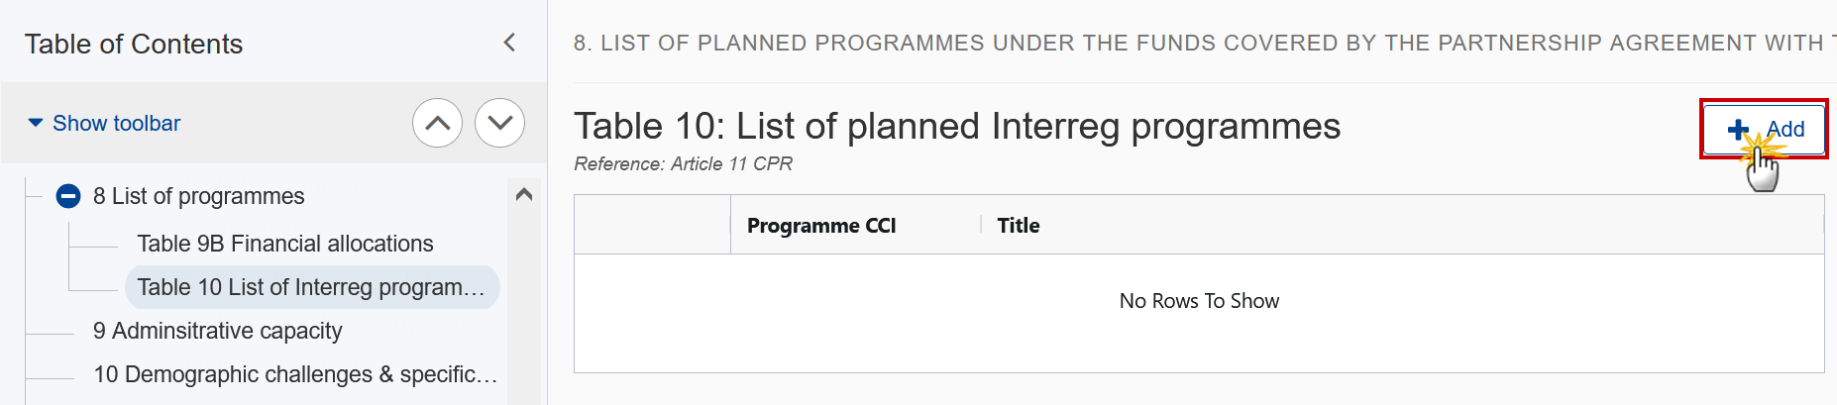
Task: Click the down chevron navigation button
Action: (499, 123)
